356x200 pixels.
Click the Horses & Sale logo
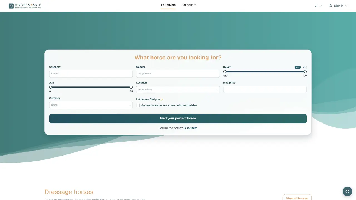[x=25, y=6]
